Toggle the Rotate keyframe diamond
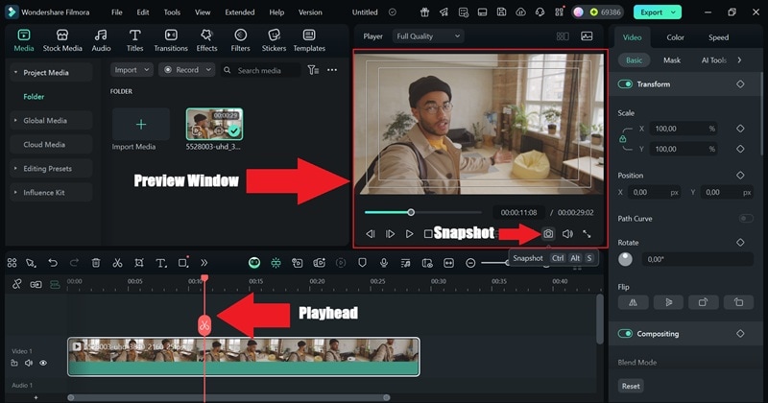This screenshot has height=403, width=768. click(740, 243)
